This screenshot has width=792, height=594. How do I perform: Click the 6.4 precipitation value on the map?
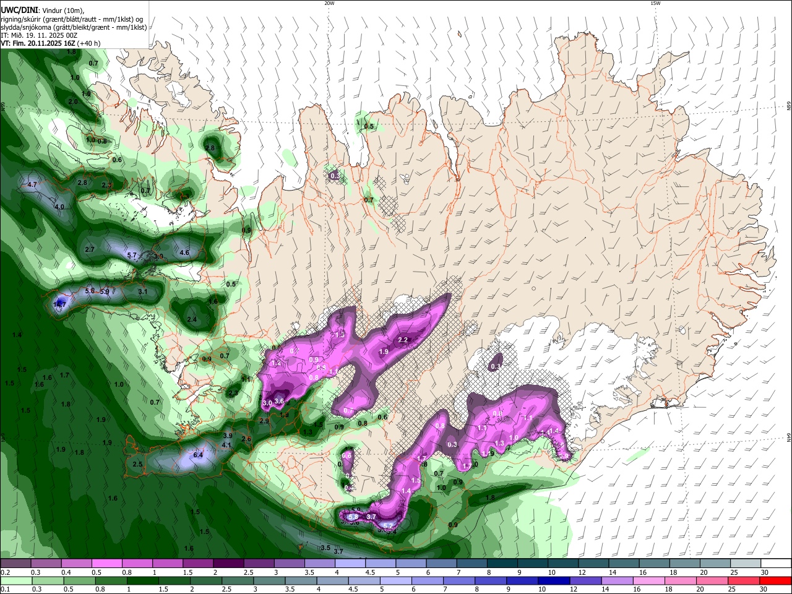click(x=198, y=455)
